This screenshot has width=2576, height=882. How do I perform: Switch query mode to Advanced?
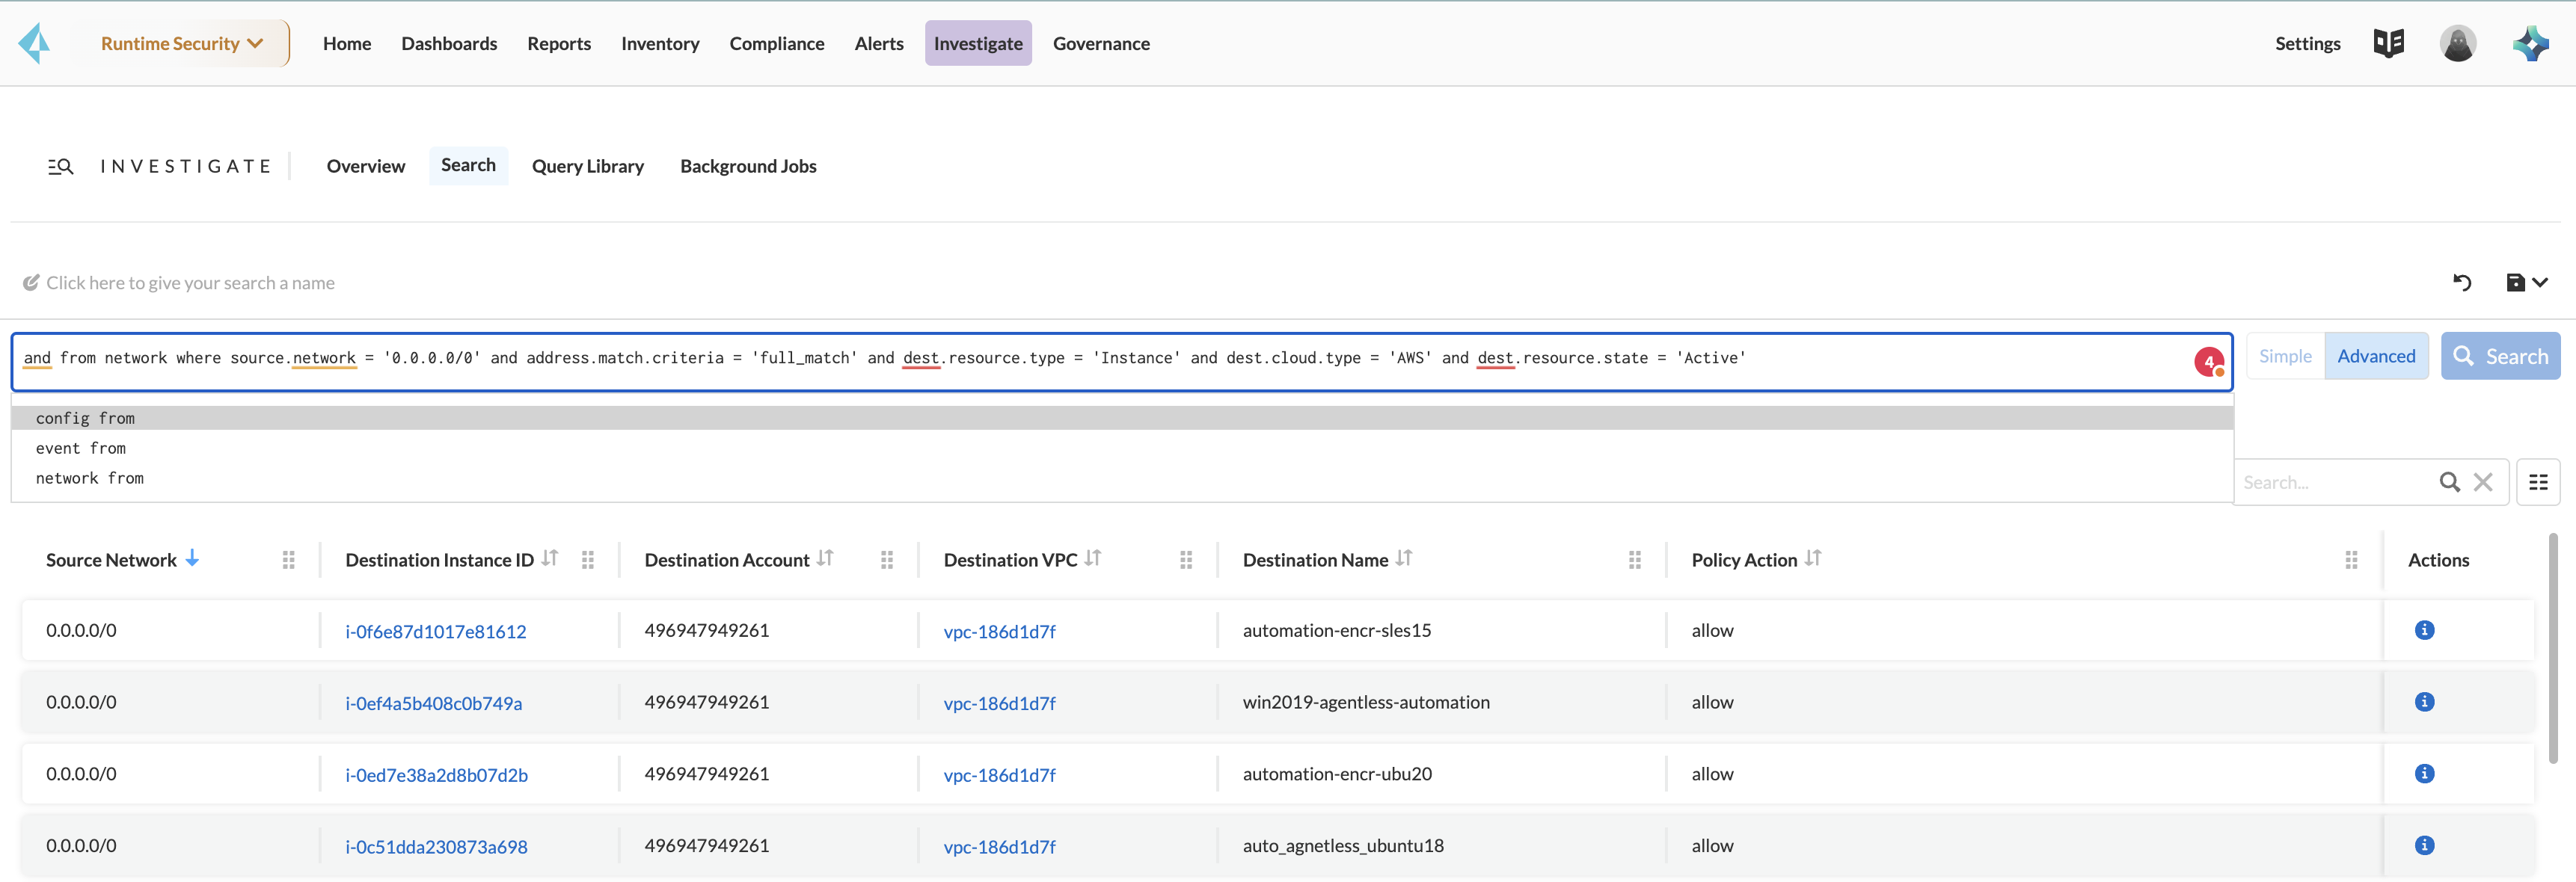[2376, 357]
